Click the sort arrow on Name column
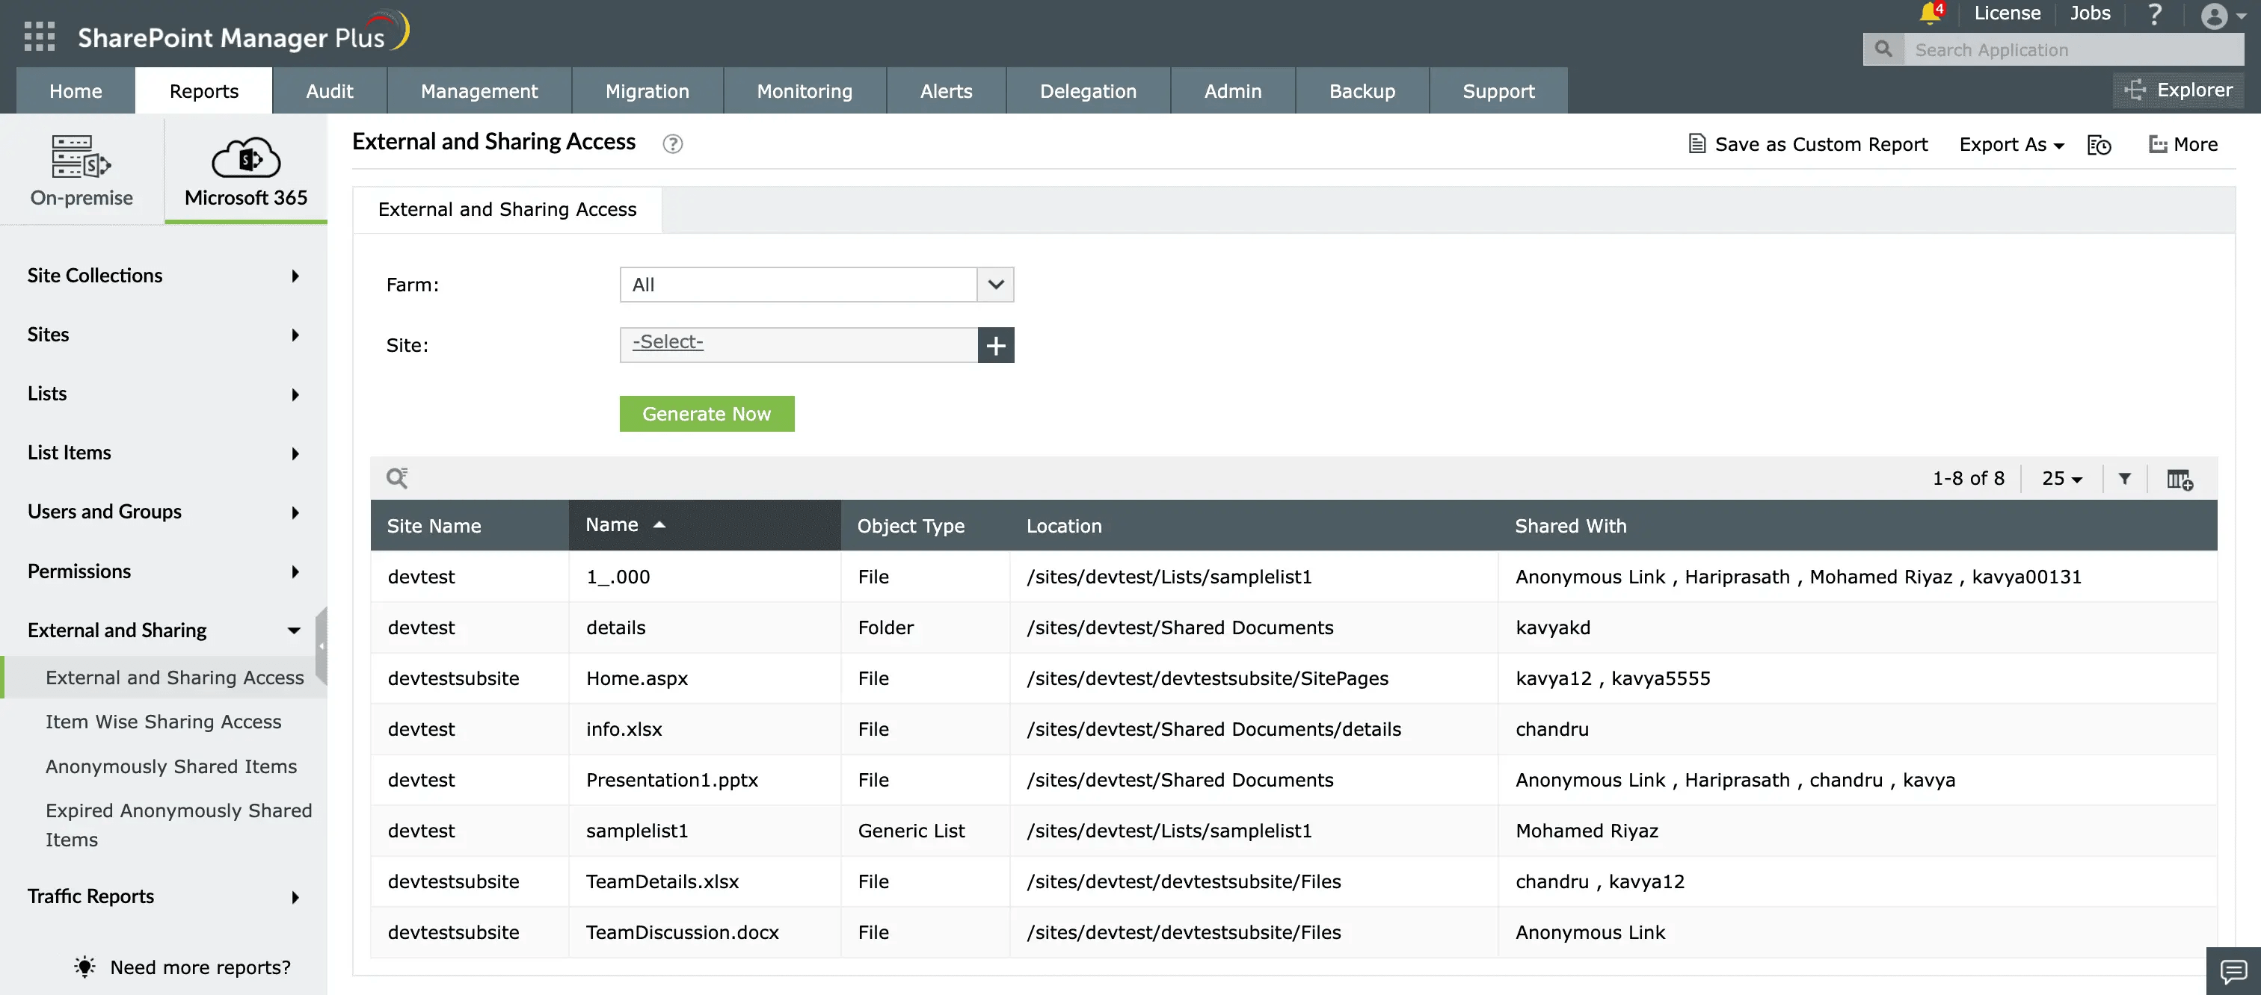The image size is (2261, 995). [659, 524]
